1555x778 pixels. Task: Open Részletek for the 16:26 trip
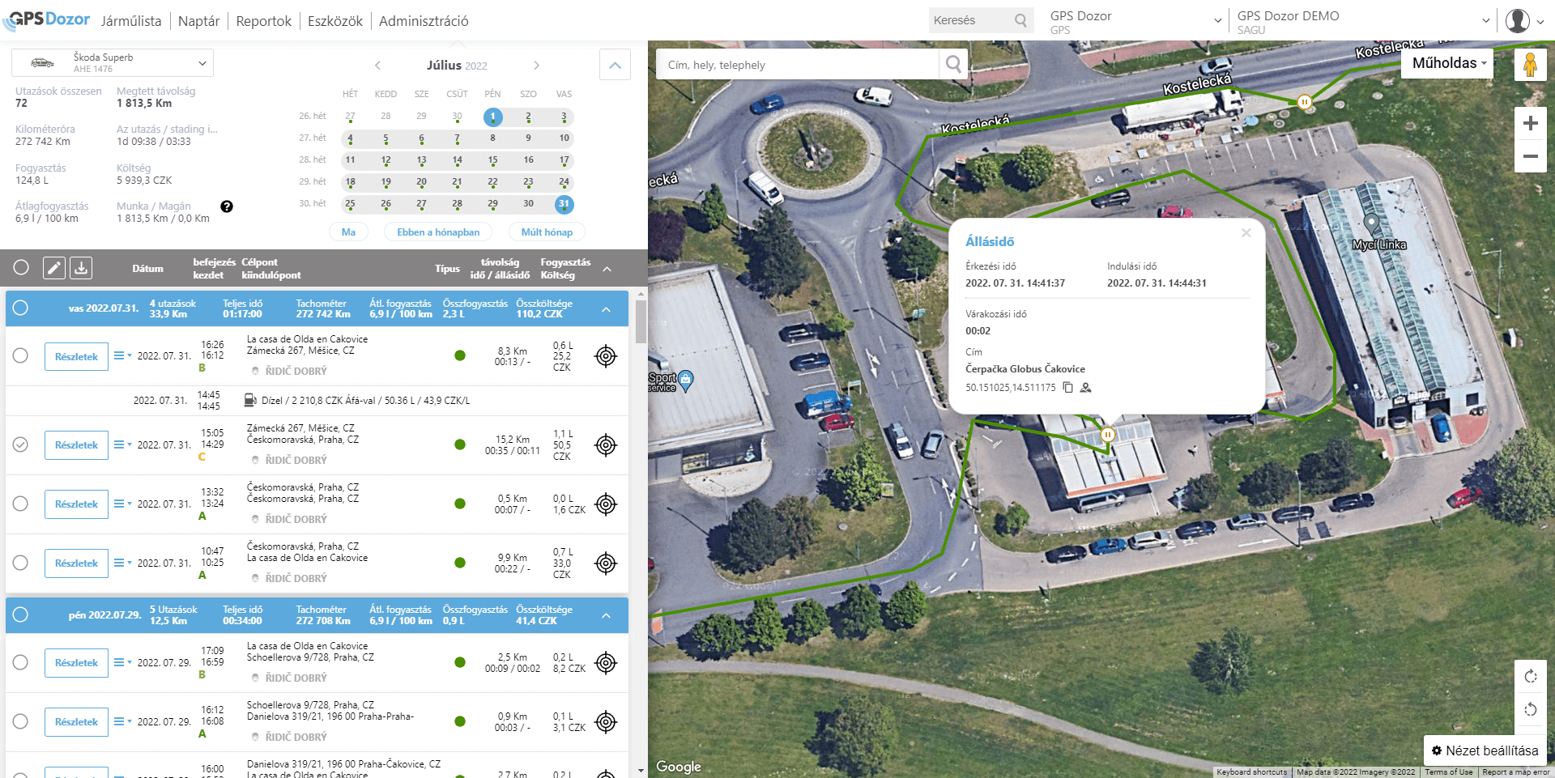point(76,356)
